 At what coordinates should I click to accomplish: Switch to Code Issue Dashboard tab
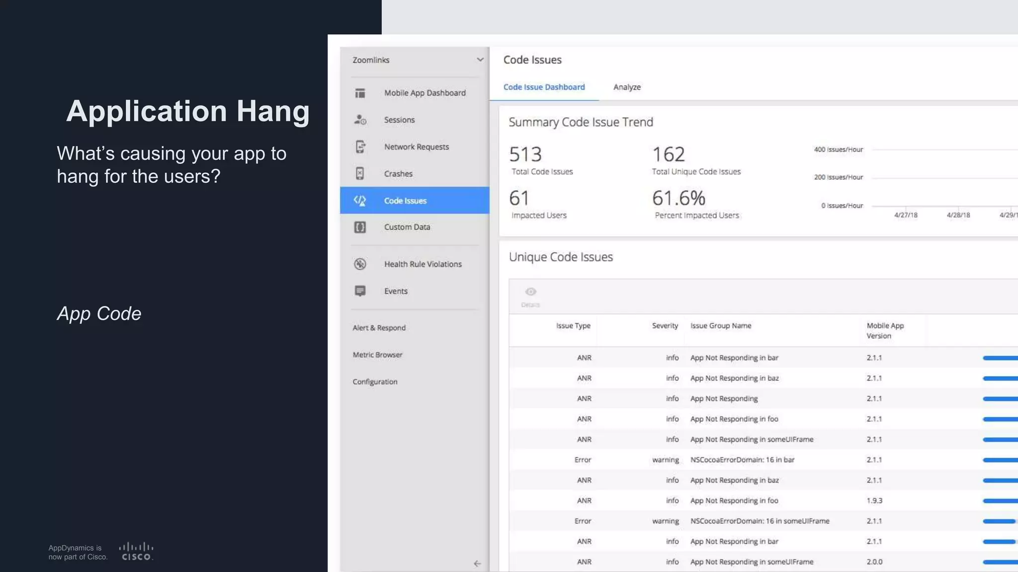pyautogui.click(x=544, y=87)
